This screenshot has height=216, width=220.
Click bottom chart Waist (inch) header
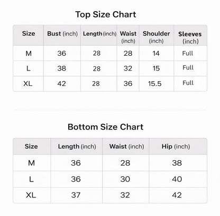[126, 146]
